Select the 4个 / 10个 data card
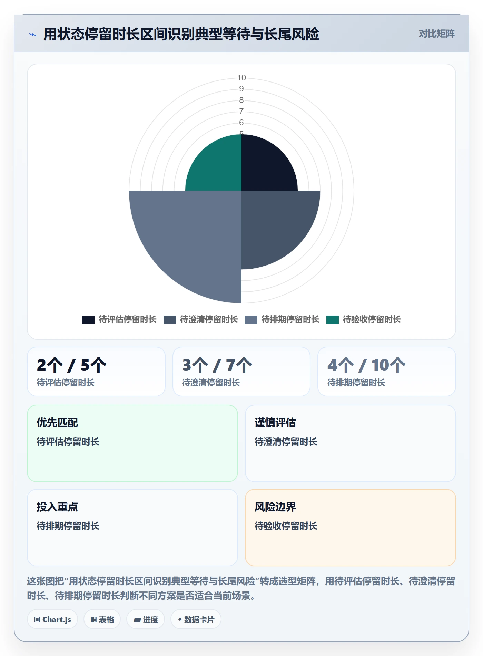 coord(387,372)
